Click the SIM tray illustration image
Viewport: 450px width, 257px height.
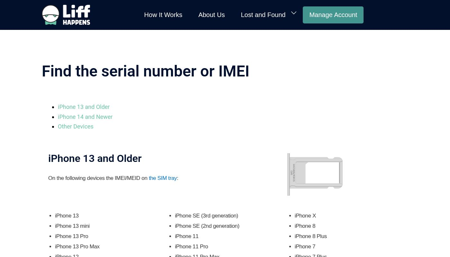coord(315,174)
